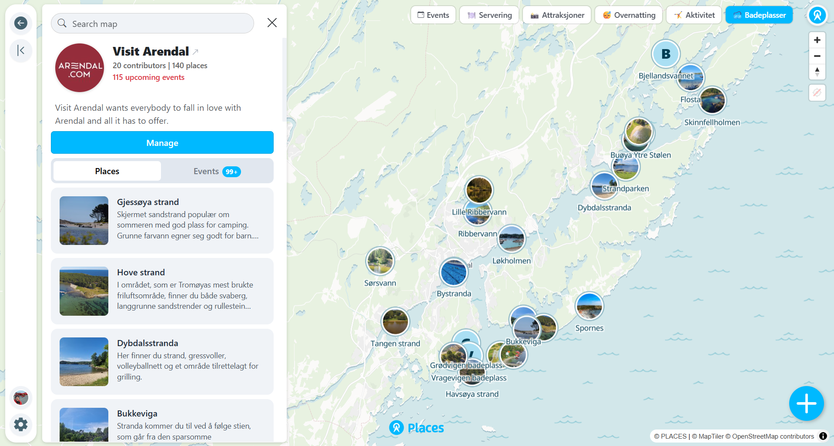Select the Tangen strand map marker
Screen dimensions: 834x446
395,322
